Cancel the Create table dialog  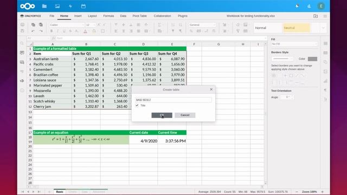click(x=185, y=115)
